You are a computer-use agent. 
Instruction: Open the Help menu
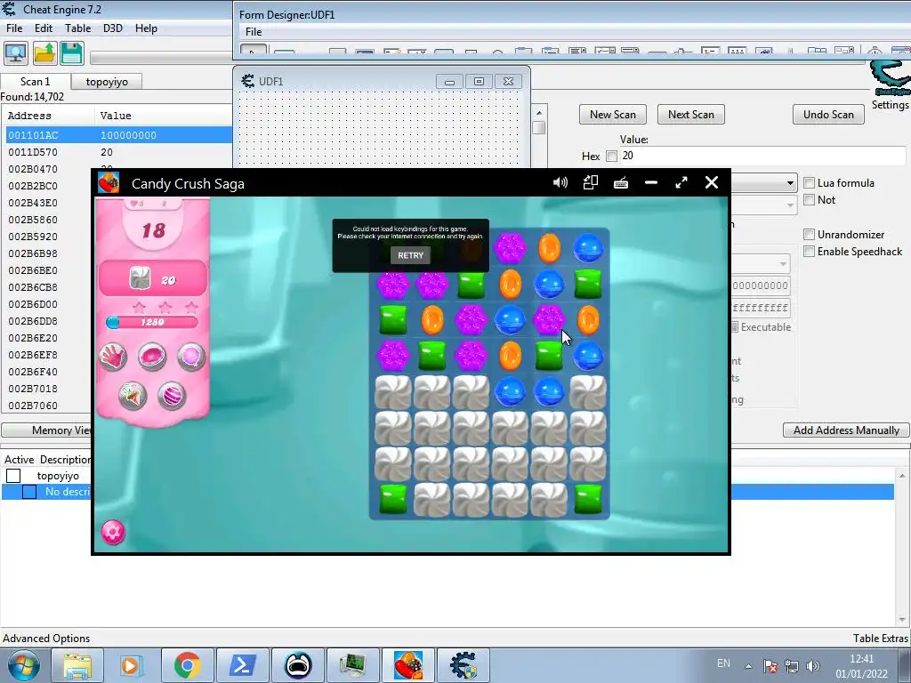(x=146, y=28)
